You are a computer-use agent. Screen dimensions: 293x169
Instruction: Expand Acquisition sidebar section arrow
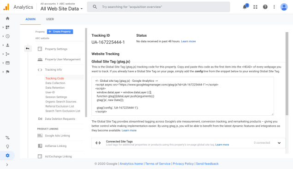3,54
